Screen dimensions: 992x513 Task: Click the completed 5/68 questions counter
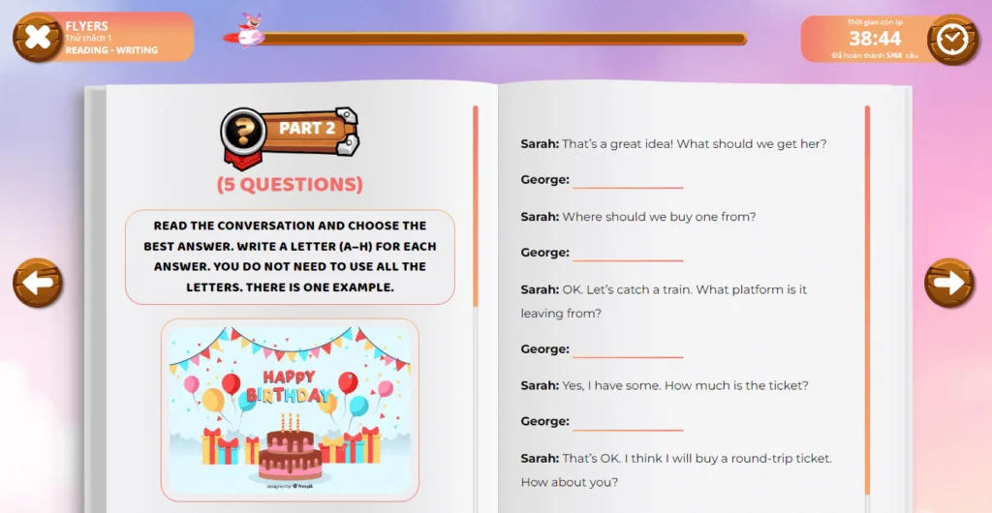[874, 56]
